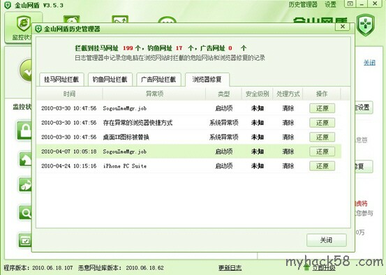The image size is (386, 275).
Task: Sort by the 时间 column header
Action: pyautogui.click(x=69, y=94)
